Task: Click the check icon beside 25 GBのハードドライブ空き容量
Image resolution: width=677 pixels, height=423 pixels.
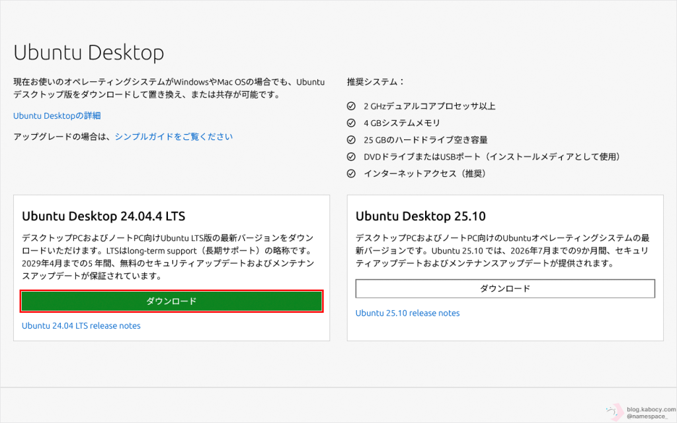Action: tap(352, 140)
